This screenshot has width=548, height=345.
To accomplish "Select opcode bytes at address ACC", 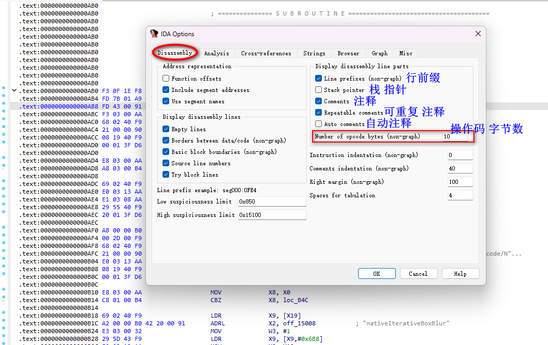I will pyautogui.click(x=122, y=137).
